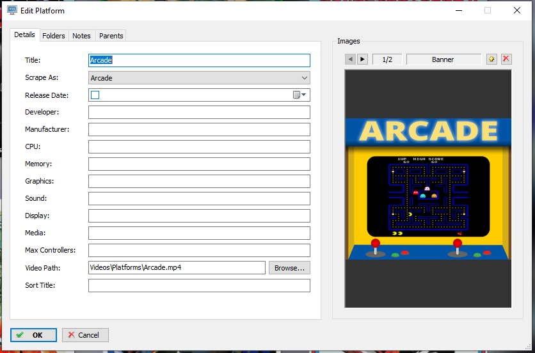Enable the Release Date checkbox
Image resolution: width=535 pixels, height=353 pixels.
click(95, 95)
